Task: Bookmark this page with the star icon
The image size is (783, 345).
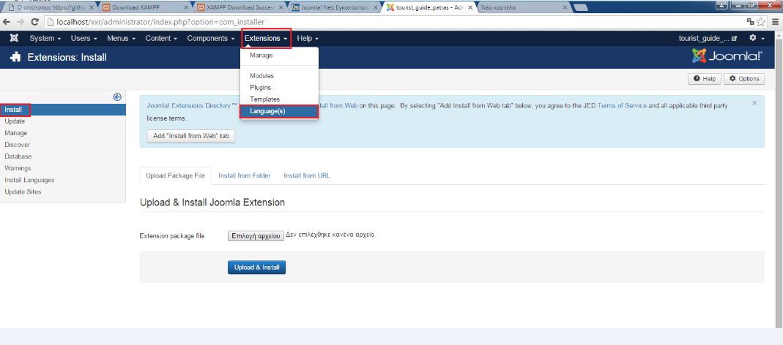Action: coord(760,22)
